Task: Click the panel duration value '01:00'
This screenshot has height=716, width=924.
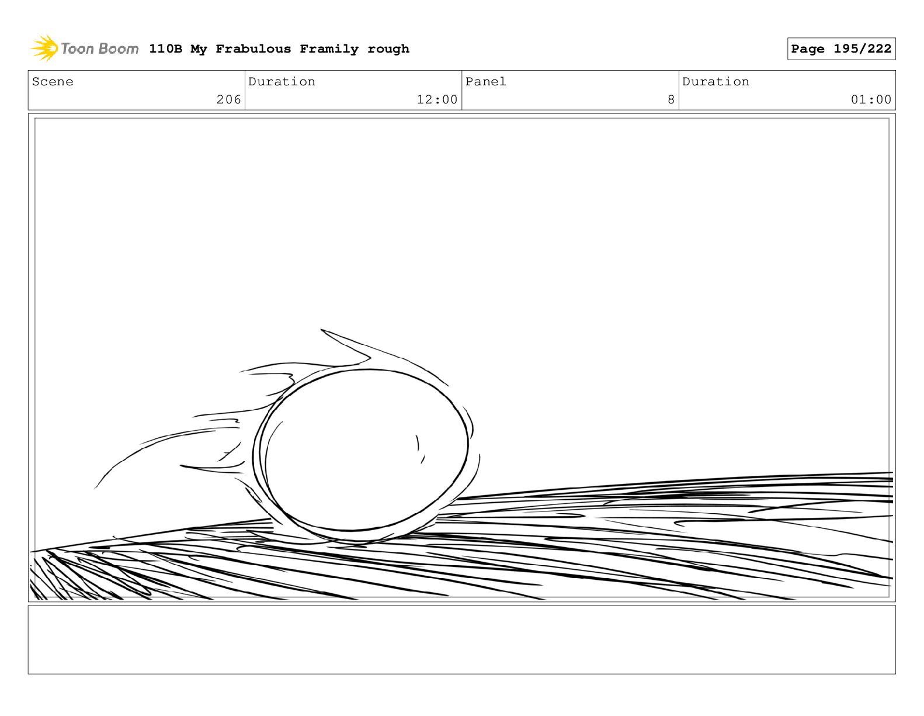Action: pyautogui.click(x=871, y=100)
